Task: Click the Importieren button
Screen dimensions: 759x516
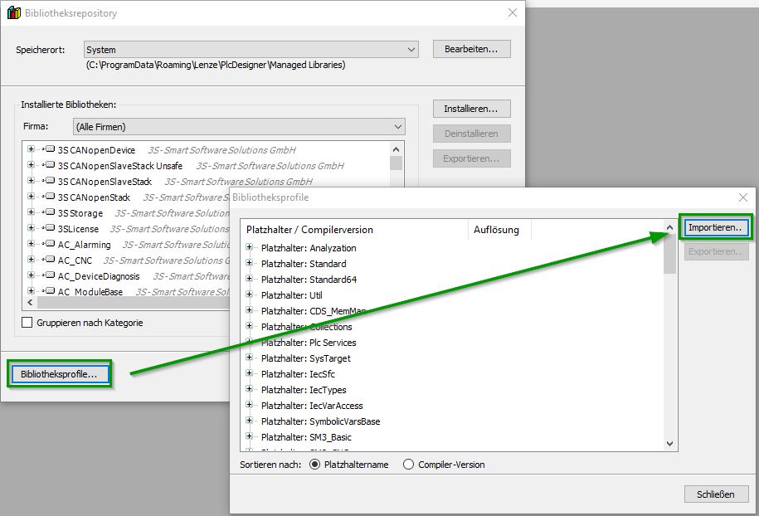Action: tap(714, 227)
